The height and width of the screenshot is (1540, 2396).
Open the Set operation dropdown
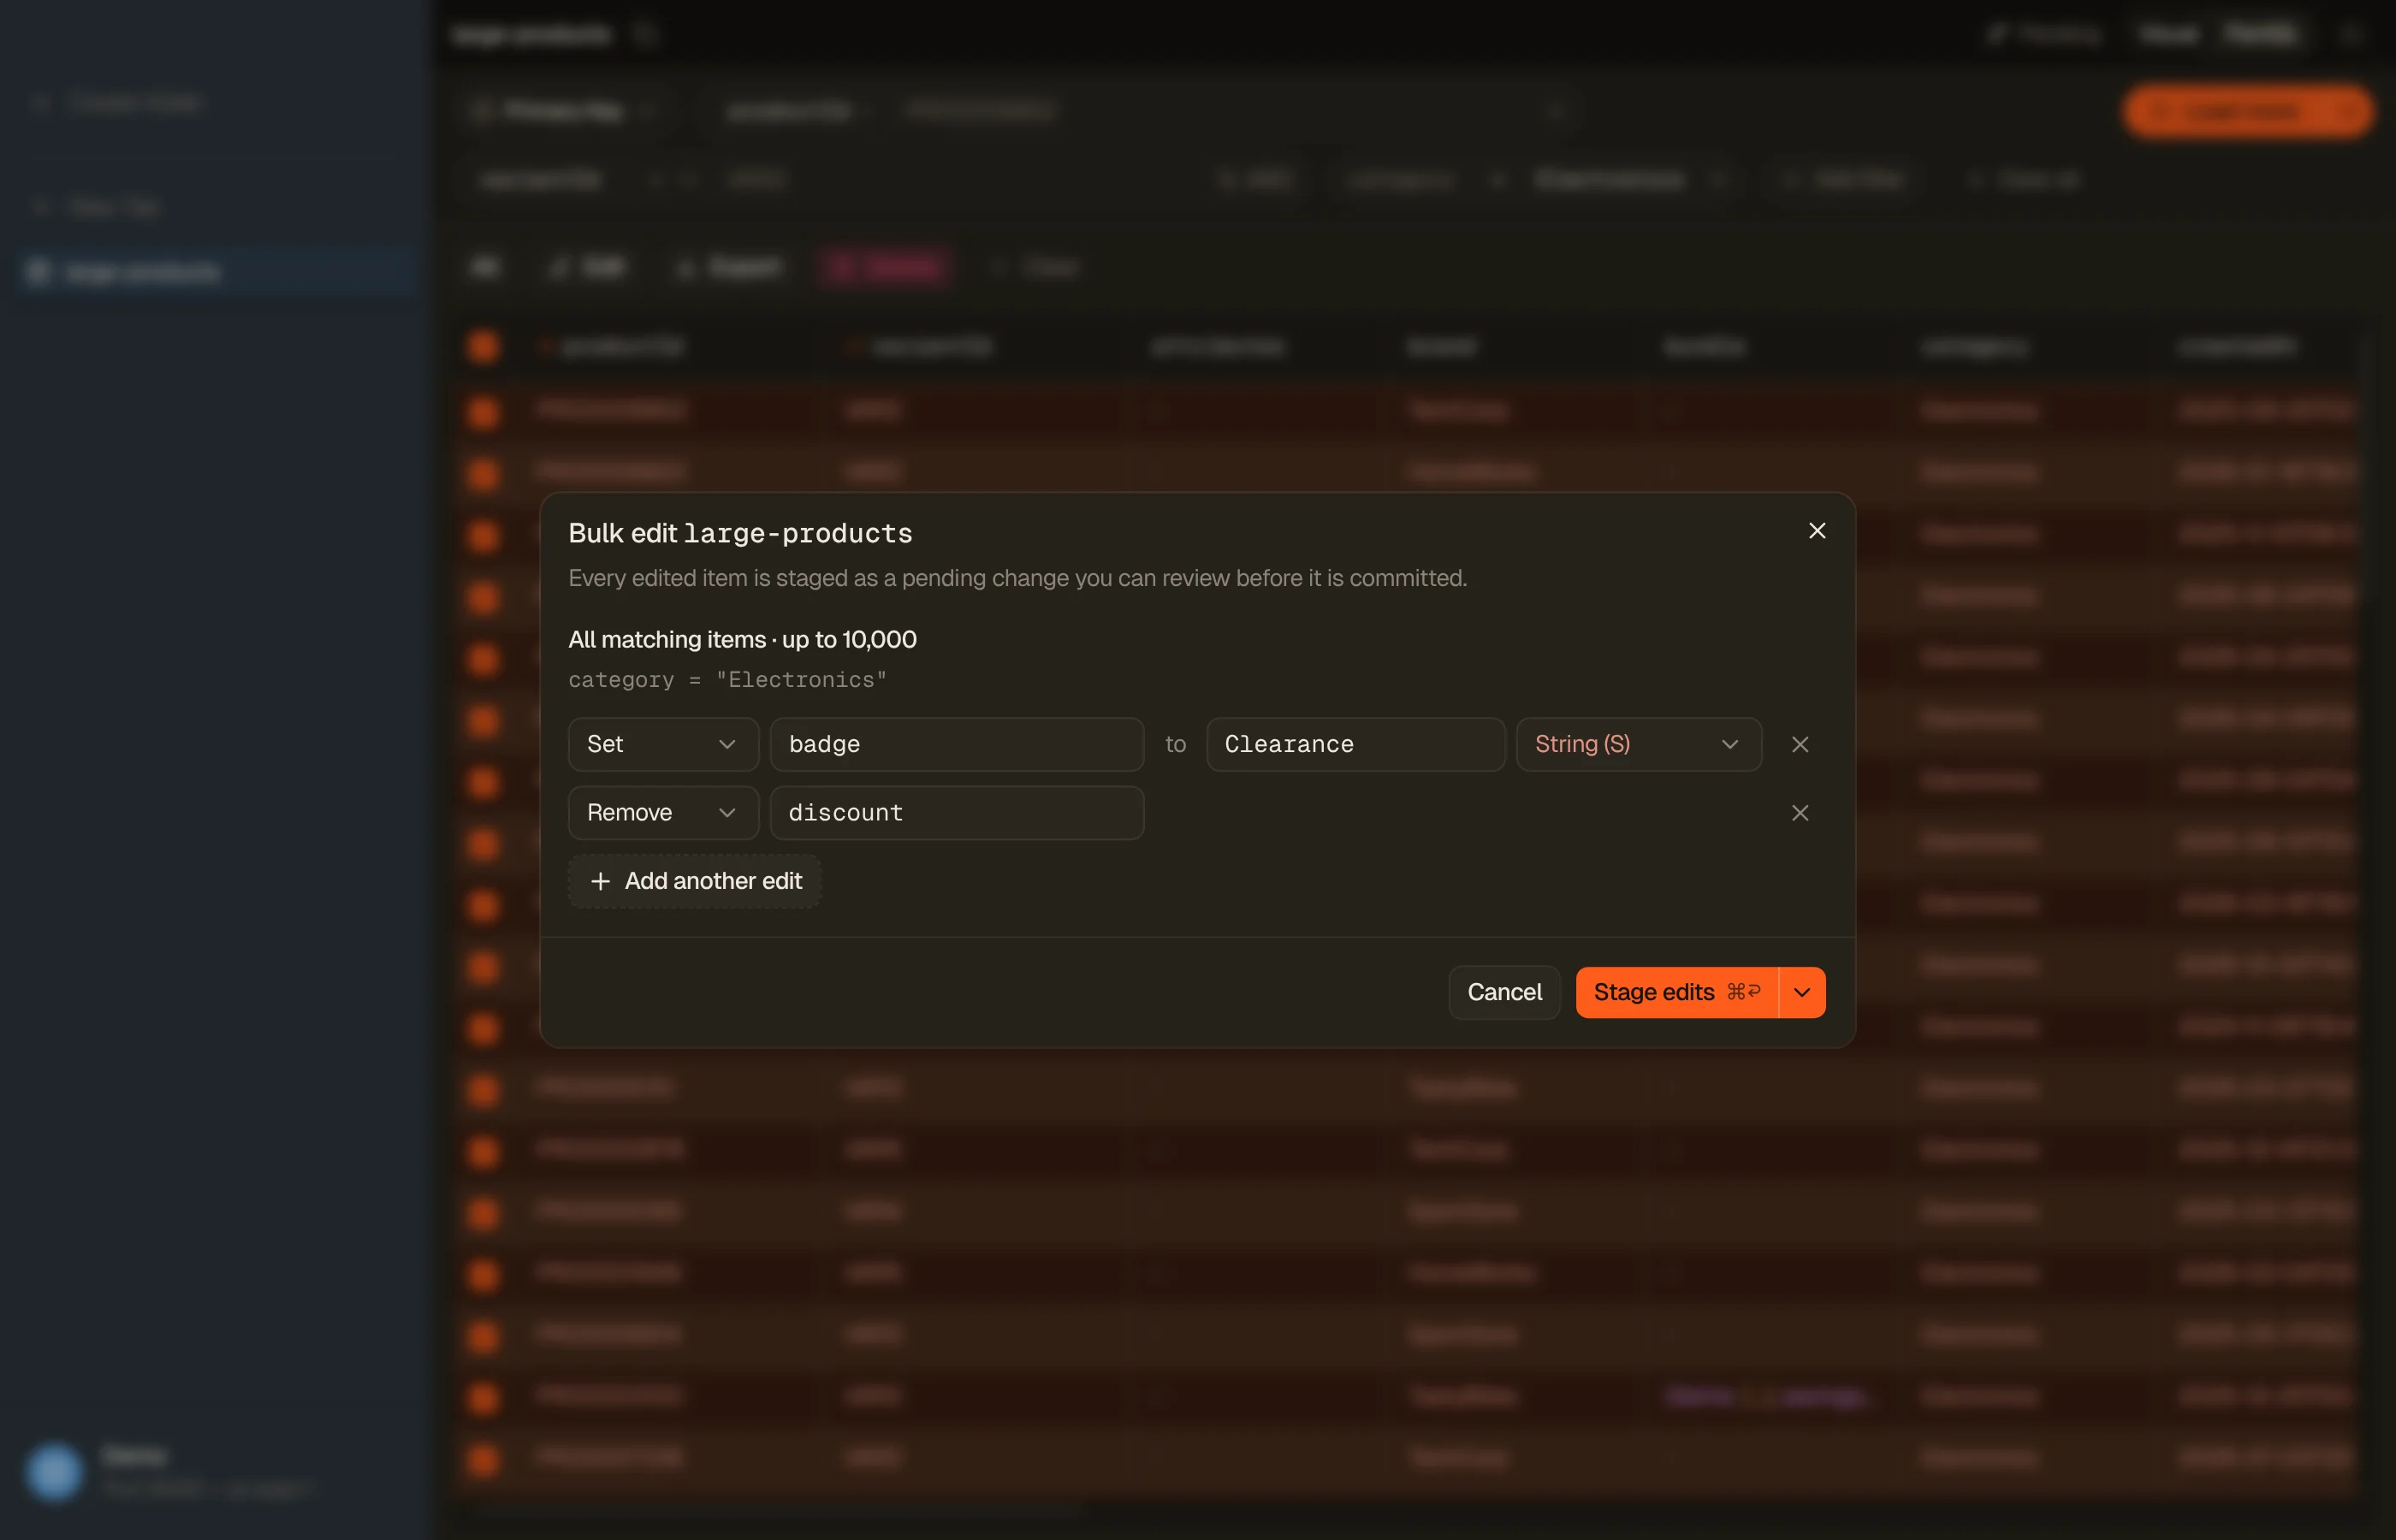click(x=663, y=744)
